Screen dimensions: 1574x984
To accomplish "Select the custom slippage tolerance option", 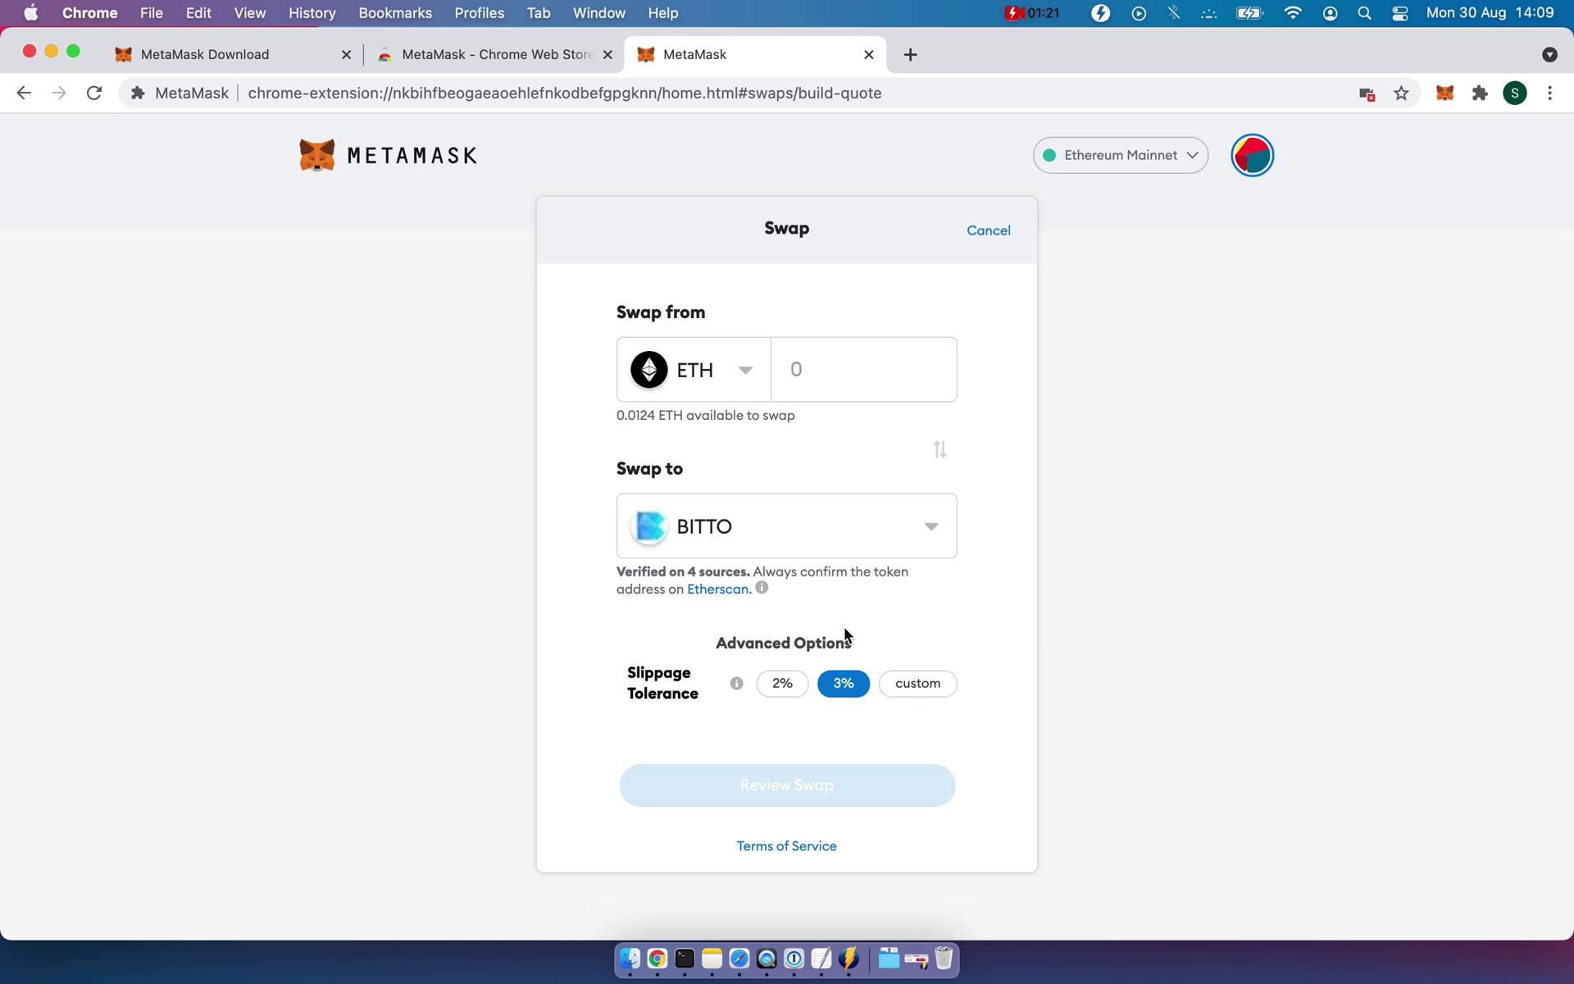I will (918, 682).
